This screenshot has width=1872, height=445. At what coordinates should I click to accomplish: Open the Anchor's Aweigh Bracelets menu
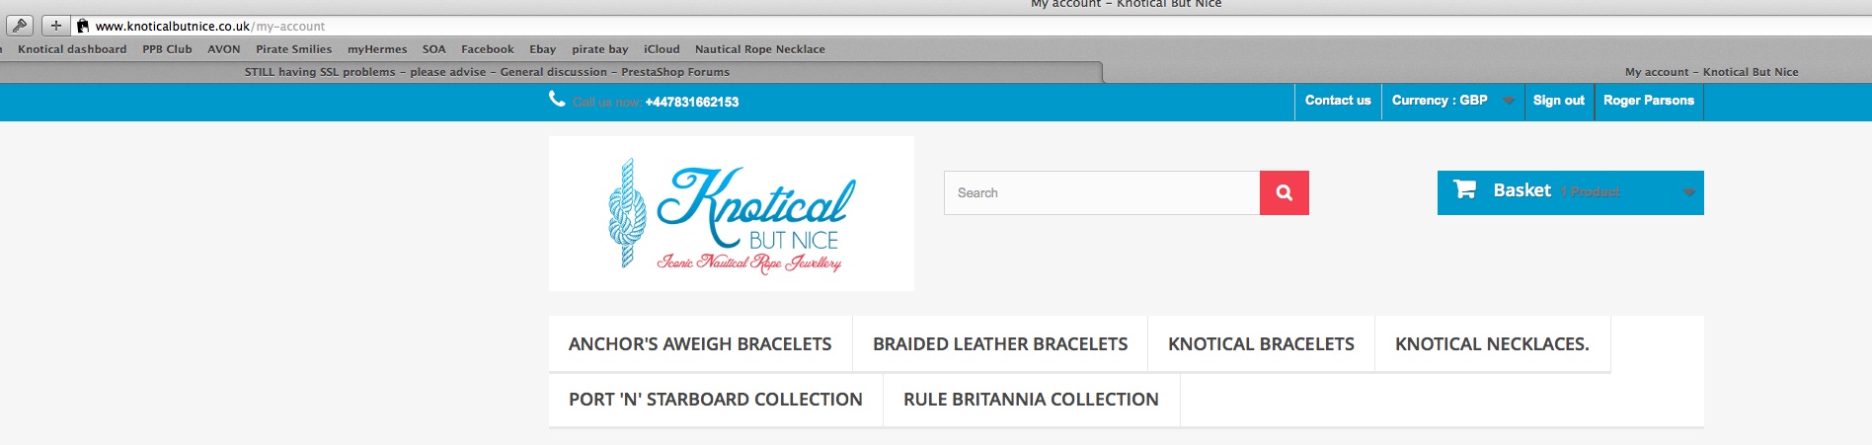tap(700, 344)
